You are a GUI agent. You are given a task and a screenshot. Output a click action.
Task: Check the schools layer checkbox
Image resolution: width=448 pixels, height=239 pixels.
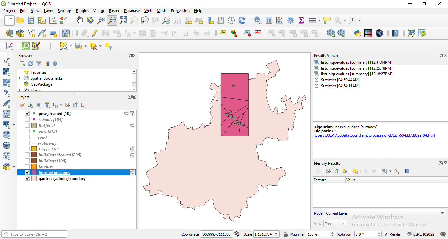click(27, 120)
